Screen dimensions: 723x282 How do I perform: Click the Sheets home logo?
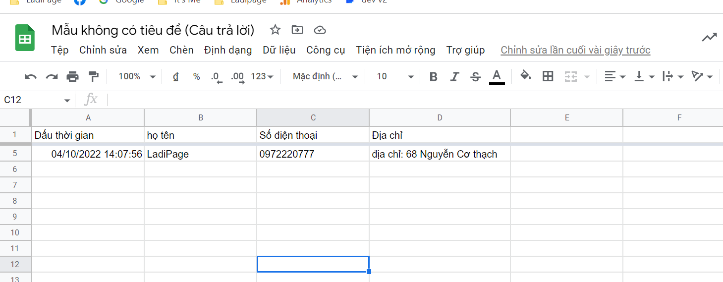tap(24, 38)
